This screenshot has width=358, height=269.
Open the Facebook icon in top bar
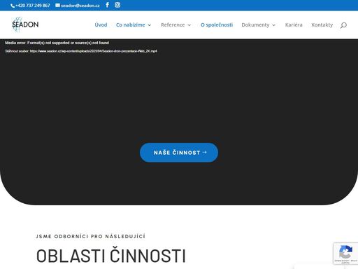[x=107, y=5]
